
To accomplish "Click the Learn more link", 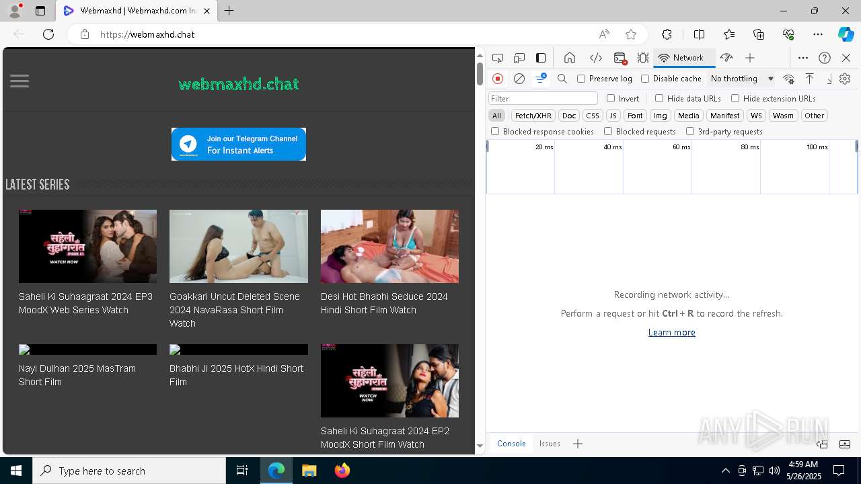I will (x=671, y=332).
